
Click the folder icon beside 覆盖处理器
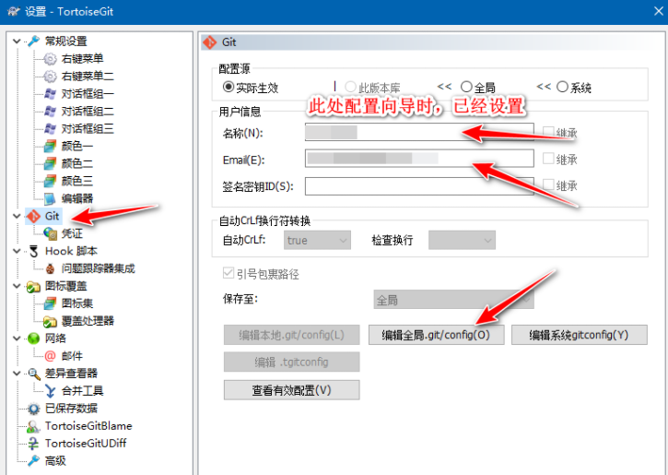point(50,321)
